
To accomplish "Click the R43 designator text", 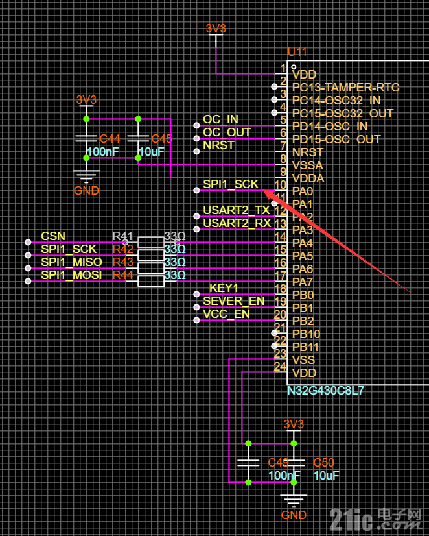I will 123,262.
